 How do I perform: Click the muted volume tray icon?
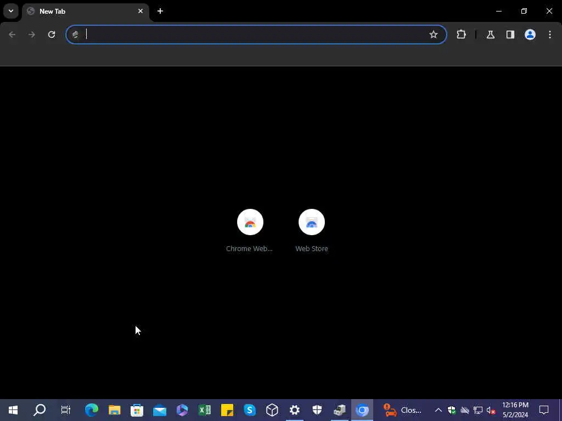click(491, 410)
